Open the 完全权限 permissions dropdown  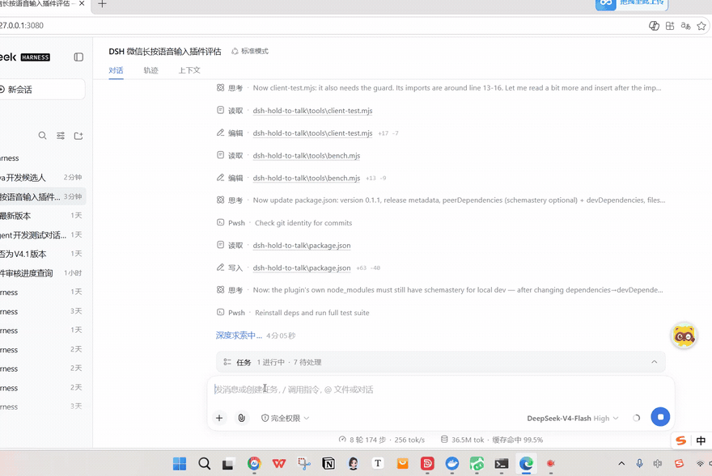click(285, 418)
